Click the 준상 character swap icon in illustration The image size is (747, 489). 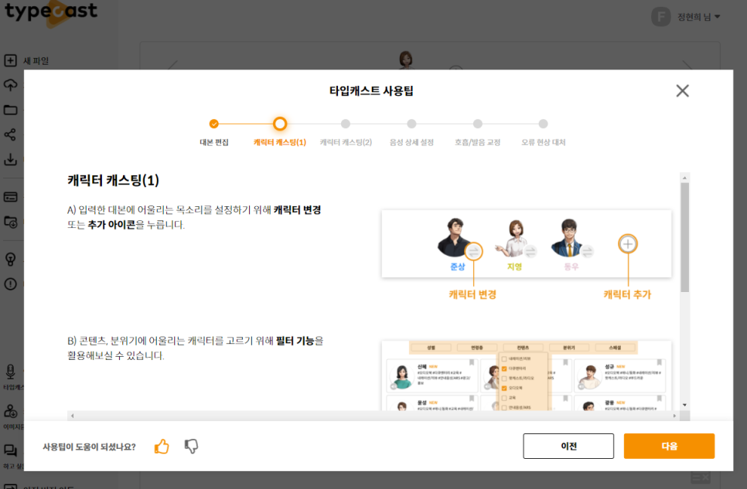pyautogui.click(x=473, y=251)
